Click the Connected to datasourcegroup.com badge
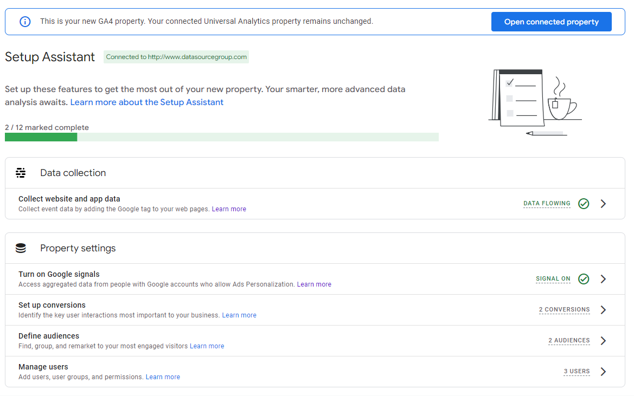This screenshot has width=634, height=396. coord(176,57)
